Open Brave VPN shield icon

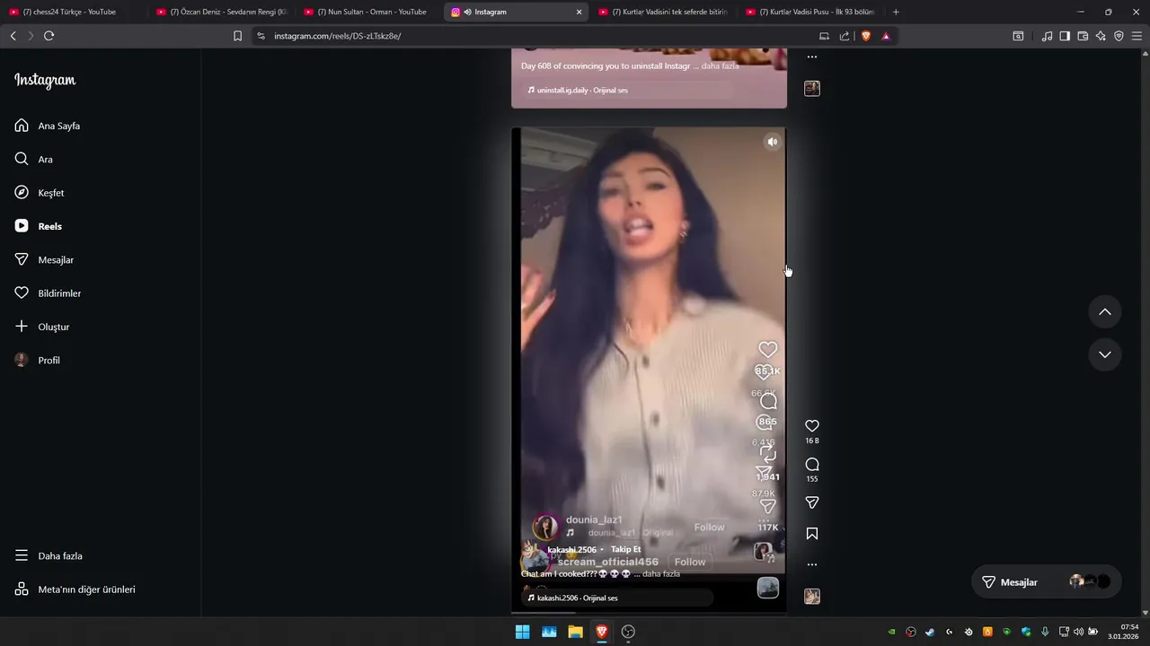point(1119,36)
